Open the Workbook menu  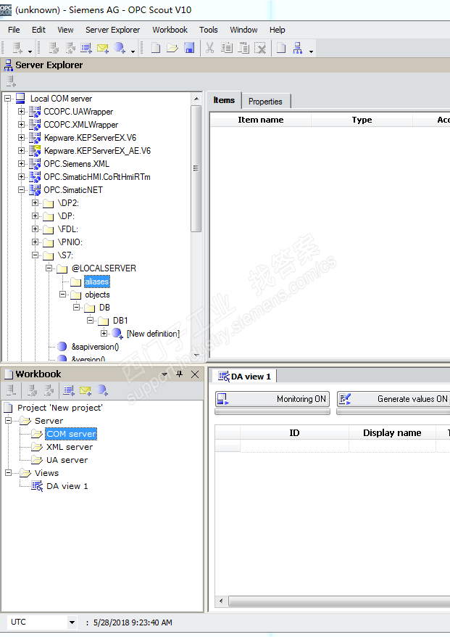coord(170,30)
